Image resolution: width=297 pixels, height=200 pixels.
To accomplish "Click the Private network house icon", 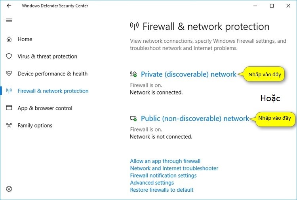I will click(133, 74).
